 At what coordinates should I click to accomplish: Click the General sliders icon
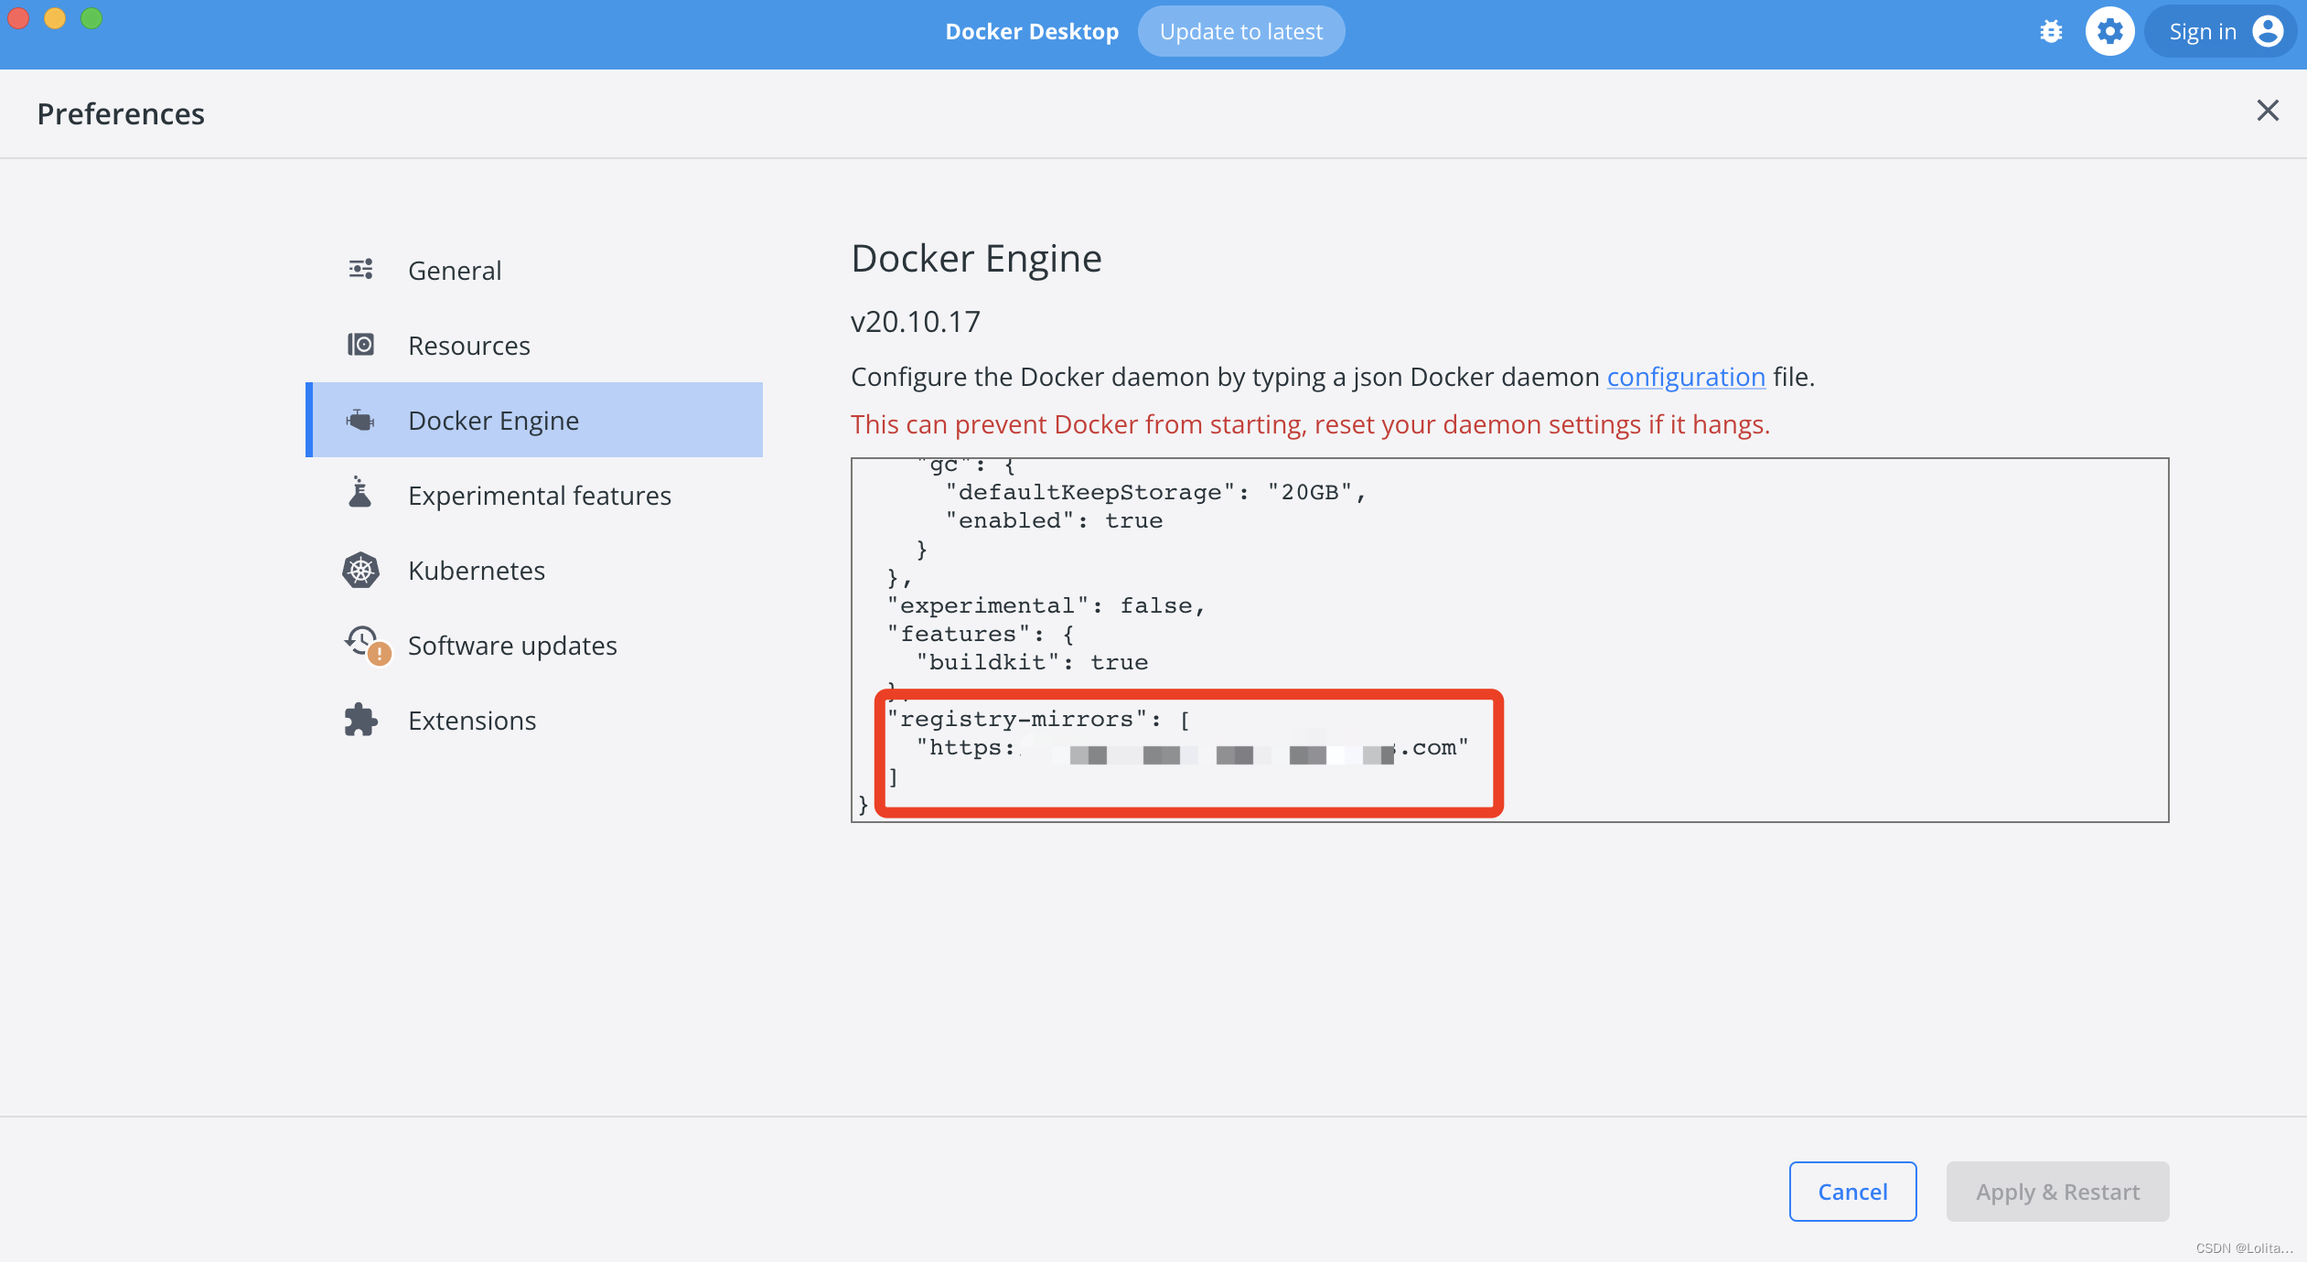360,270
